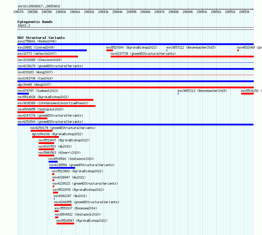
Task: Select nsv6504922 (Sedlazeck2020) label
Action: 78,214
